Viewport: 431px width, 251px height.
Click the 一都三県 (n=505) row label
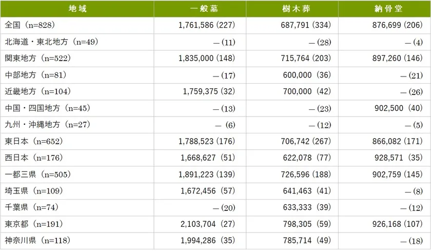point(38,175)
